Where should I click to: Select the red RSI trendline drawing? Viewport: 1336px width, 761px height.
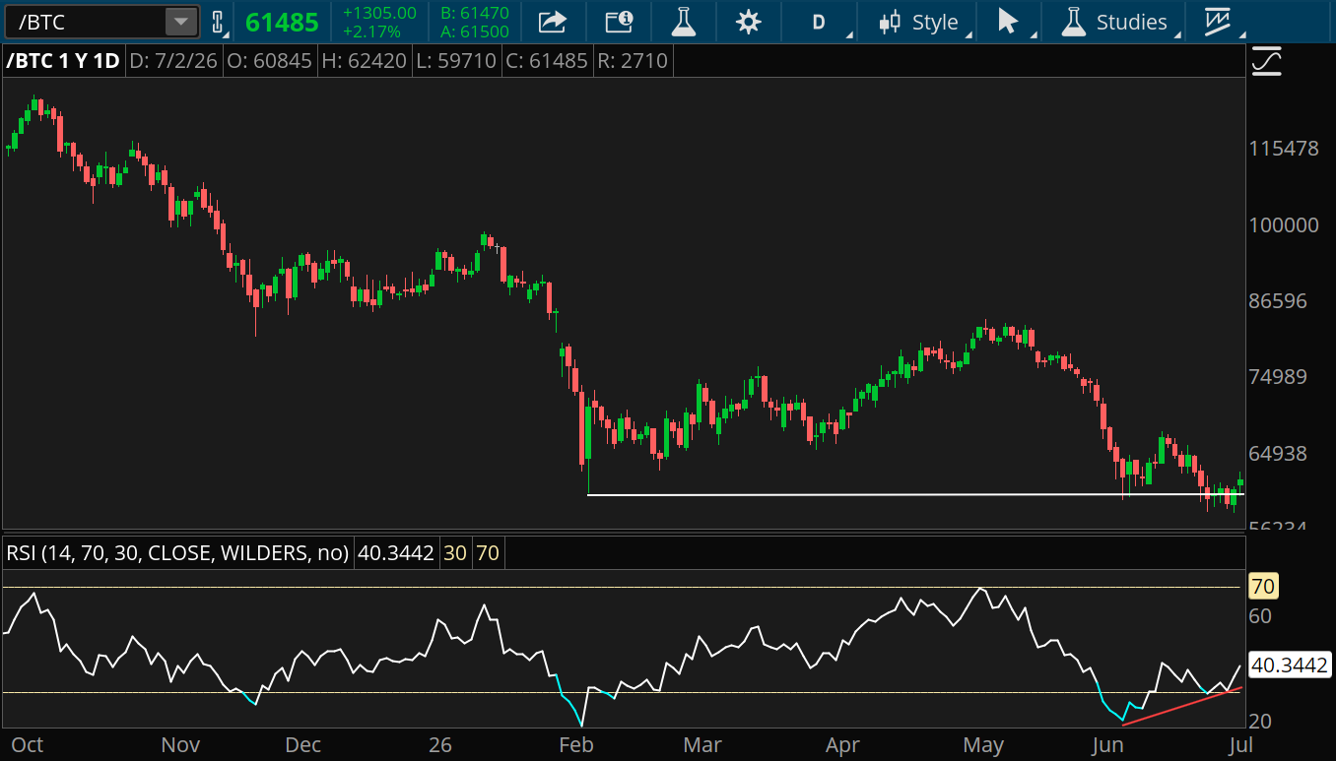[x=1182, y=707]
